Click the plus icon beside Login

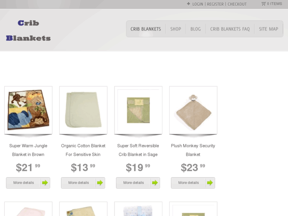[x=189, y=4]
